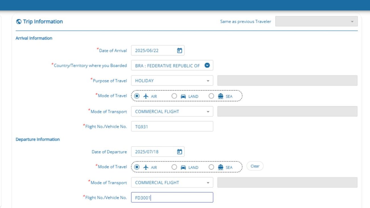Click the arrival ship SEA icon
Image resolution: width=370 pixels, height=208 pixels.
221,96
